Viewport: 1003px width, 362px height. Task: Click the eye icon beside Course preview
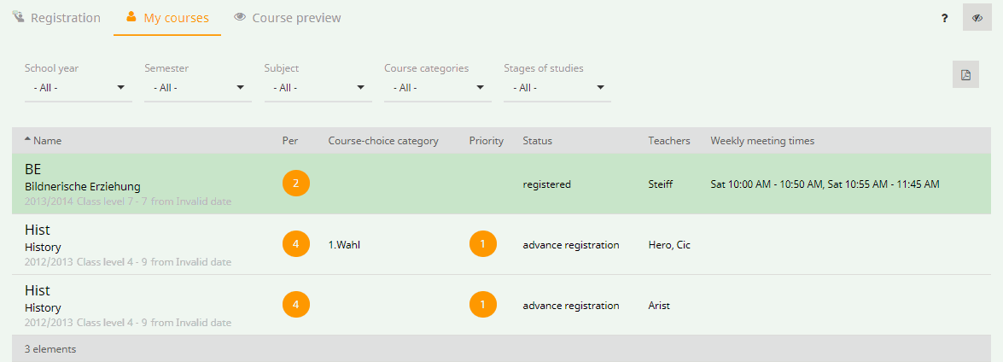tap(240, 17)
